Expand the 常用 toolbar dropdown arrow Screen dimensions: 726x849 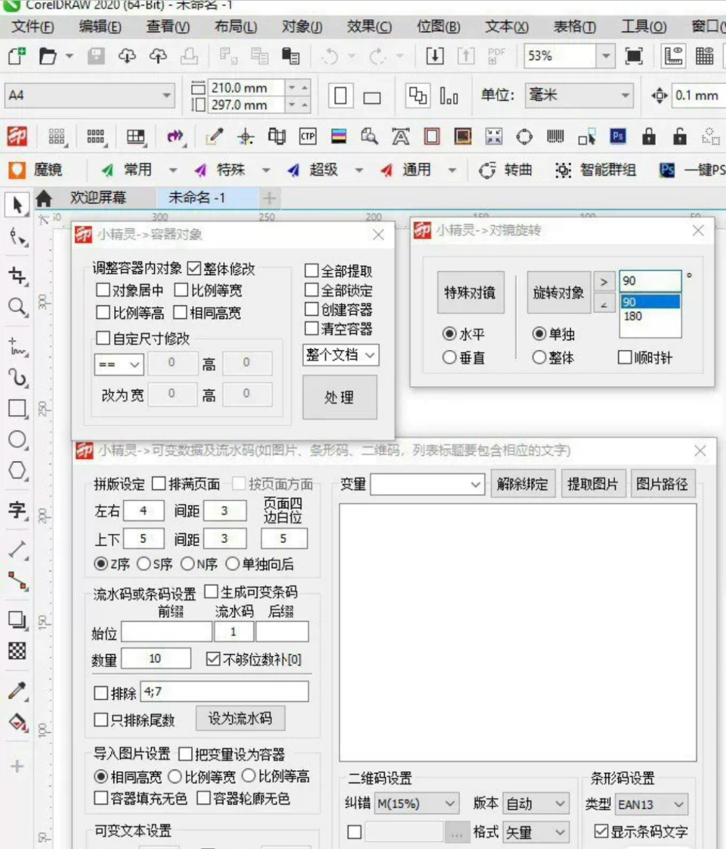coord(173,171)
